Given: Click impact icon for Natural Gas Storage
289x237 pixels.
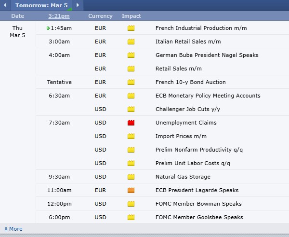Looking at the screenshot, I should (x=131, y=177).
